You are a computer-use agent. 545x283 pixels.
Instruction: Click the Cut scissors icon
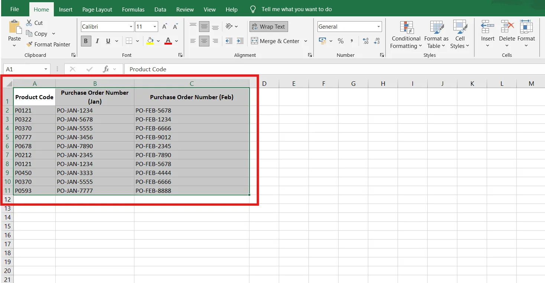coord(29,23)
